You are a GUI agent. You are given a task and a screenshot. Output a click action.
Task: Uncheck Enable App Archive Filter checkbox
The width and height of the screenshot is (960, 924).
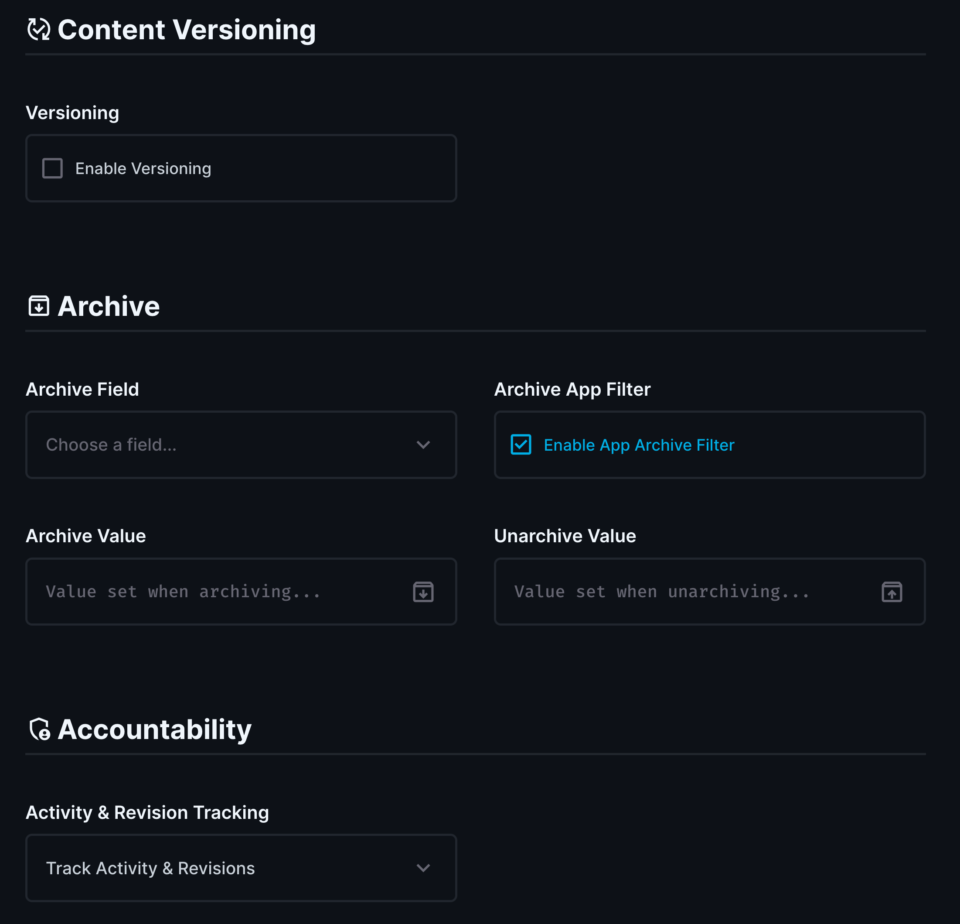pyautogui.click(x=521, y=445)
